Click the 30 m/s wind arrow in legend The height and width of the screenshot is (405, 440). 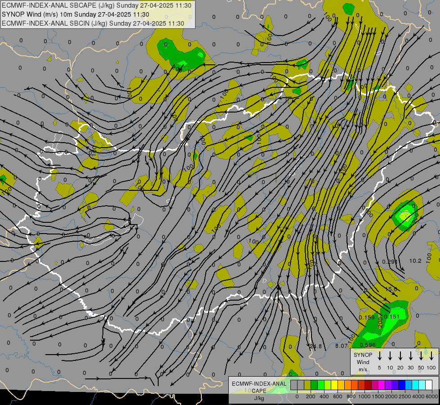[x=410, y=356]
